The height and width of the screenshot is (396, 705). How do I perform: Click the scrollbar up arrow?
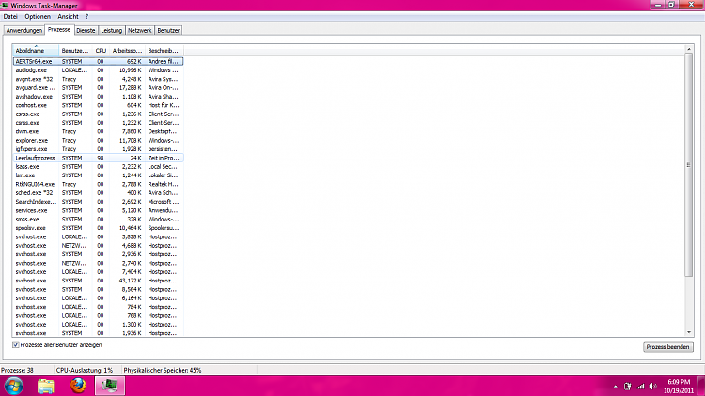[x=688, y=49]
